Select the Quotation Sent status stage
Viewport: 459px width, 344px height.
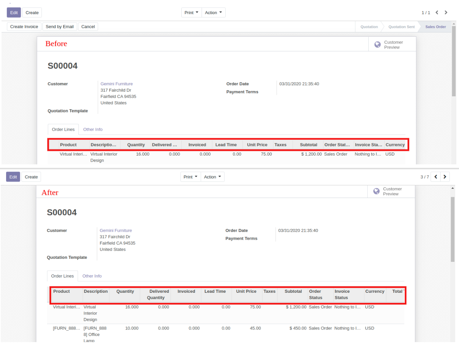[x=401, y=27]
